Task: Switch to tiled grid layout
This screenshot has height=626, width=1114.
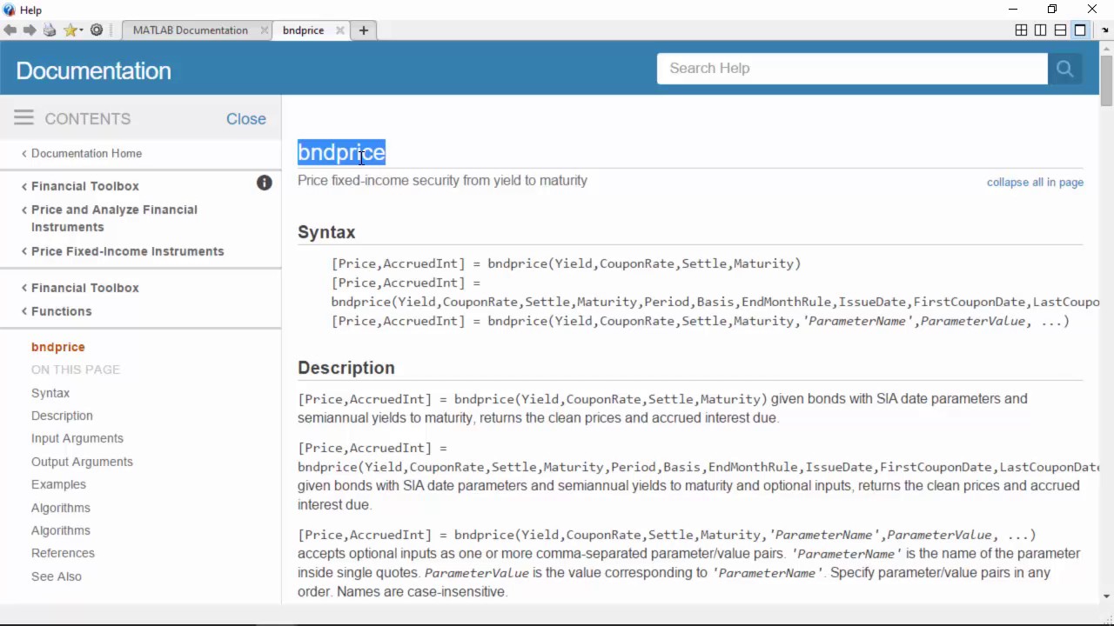Action: click(x=1022, y=30)
